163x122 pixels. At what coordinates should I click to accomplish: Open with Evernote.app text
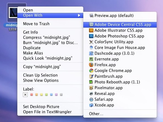click(x=107, y=59)
